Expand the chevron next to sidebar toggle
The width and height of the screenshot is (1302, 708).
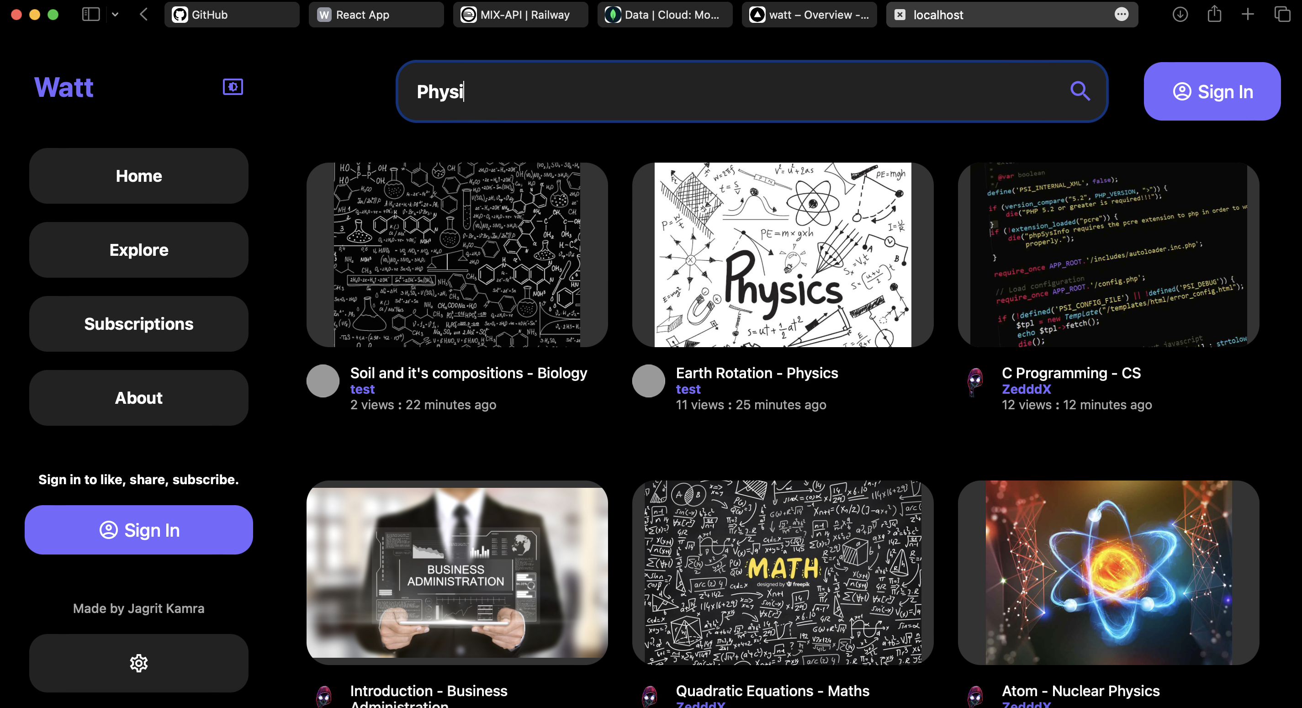[115, 15]
